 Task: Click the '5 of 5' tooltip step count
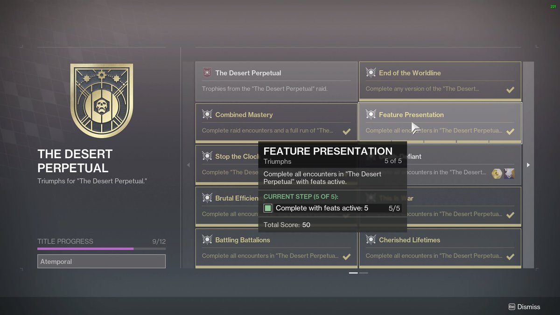click(x=393, y=161)
